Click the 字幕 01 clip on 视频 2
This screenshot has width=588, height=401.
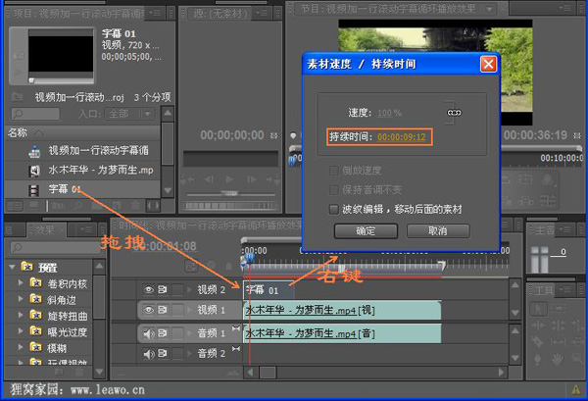click(x=269, y=290)
